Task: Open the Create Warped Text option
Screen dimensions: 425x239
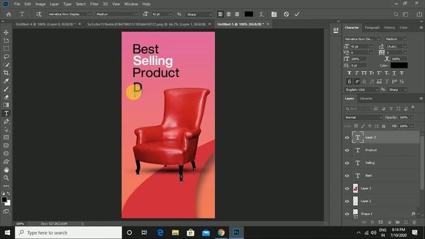Action: [261, 14]
